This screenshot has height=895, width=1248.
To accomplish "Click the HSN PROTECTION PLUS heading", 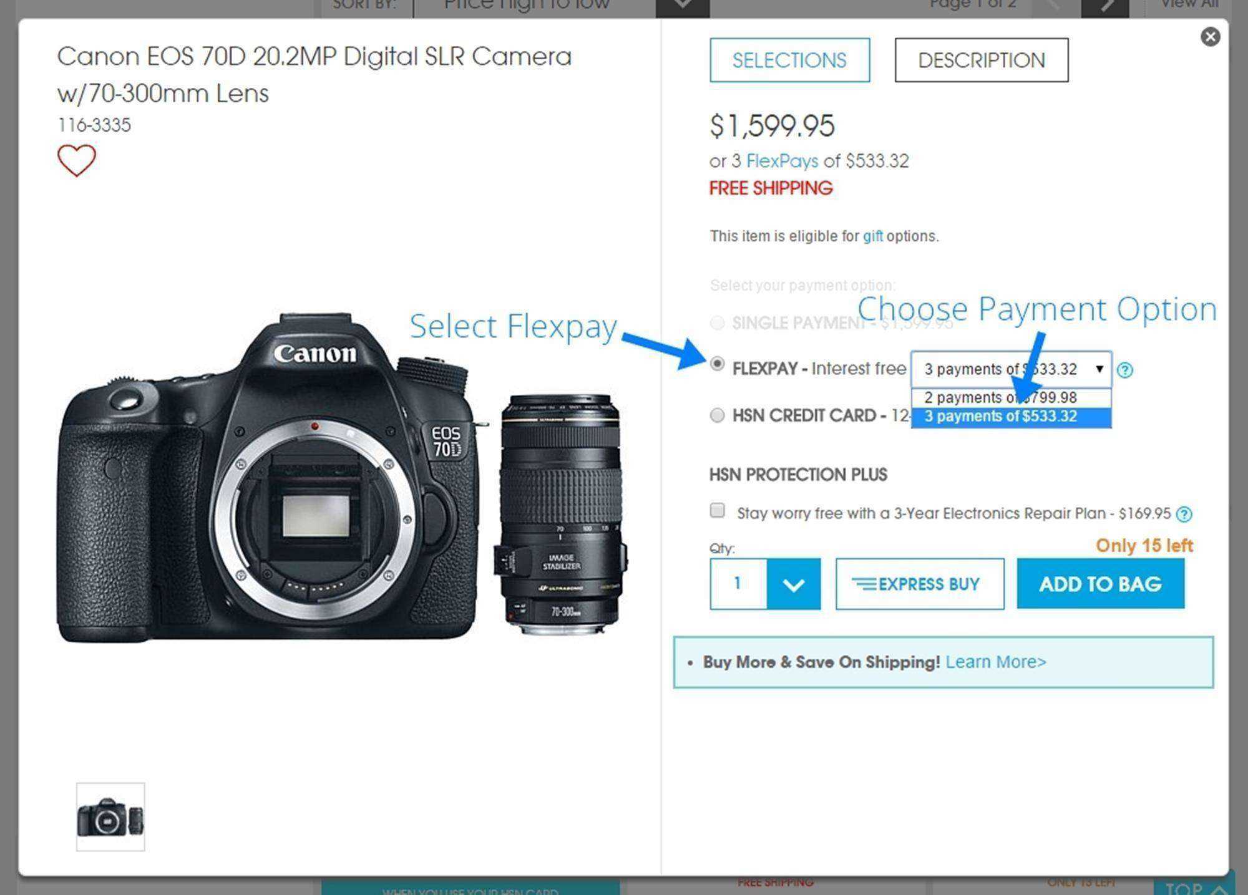I will coord(798,475).
